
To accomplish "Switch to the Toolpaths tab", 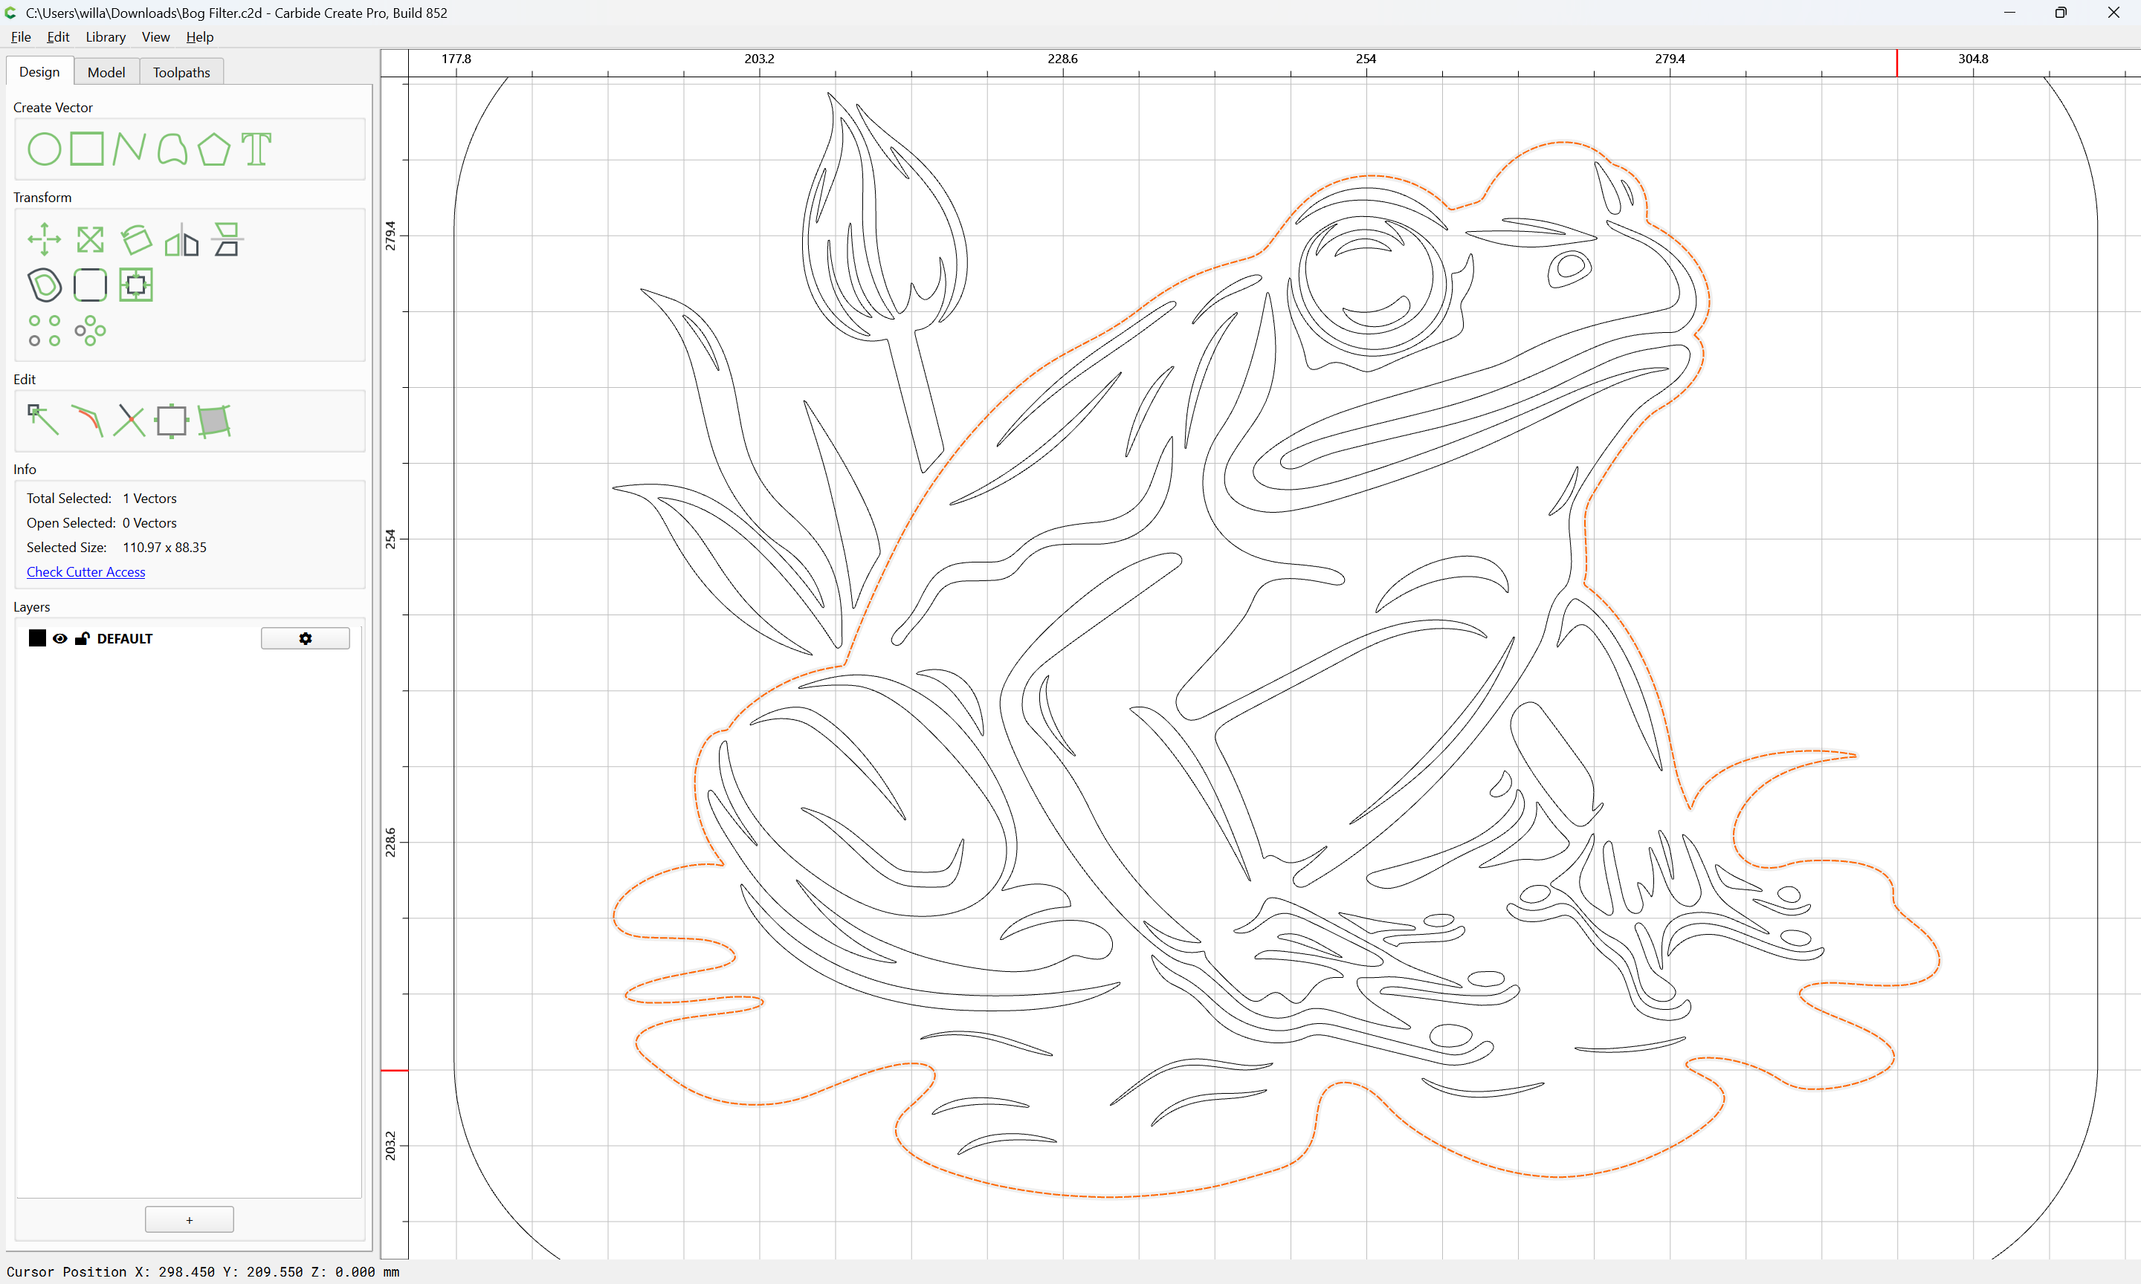I will [x=181, y=72].
